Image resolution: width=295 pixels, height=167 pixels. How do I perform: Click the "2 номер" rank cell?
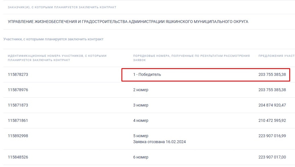coord(141,90)
